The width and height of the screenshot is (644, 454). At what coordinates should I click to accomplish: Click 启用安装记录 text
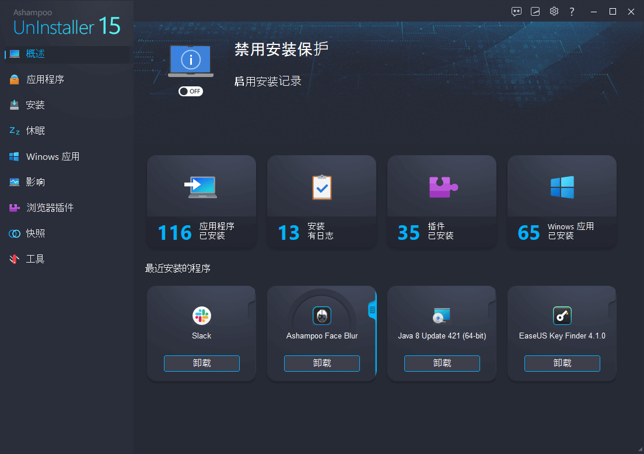[268, 81]
